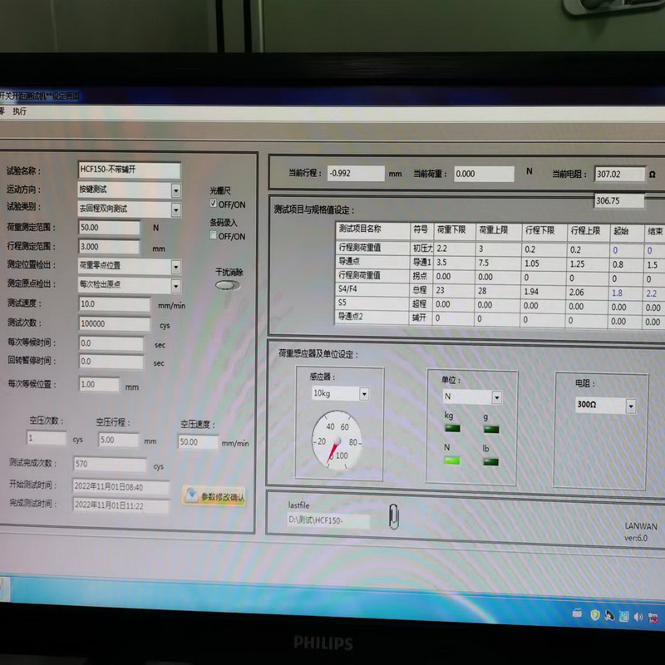Open the 运动方向 dropdown

pyautogui.click(x=175, y=190)
